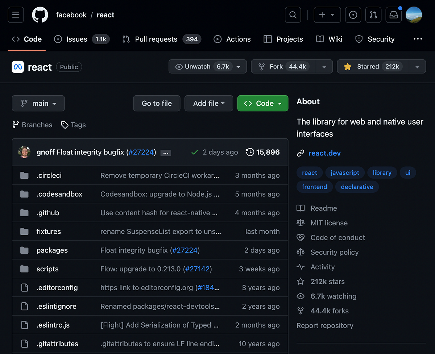435x354 pixels.
Task: Click the hamburger menu toggle
Action: pyautogui.click(x=16, y=15)
